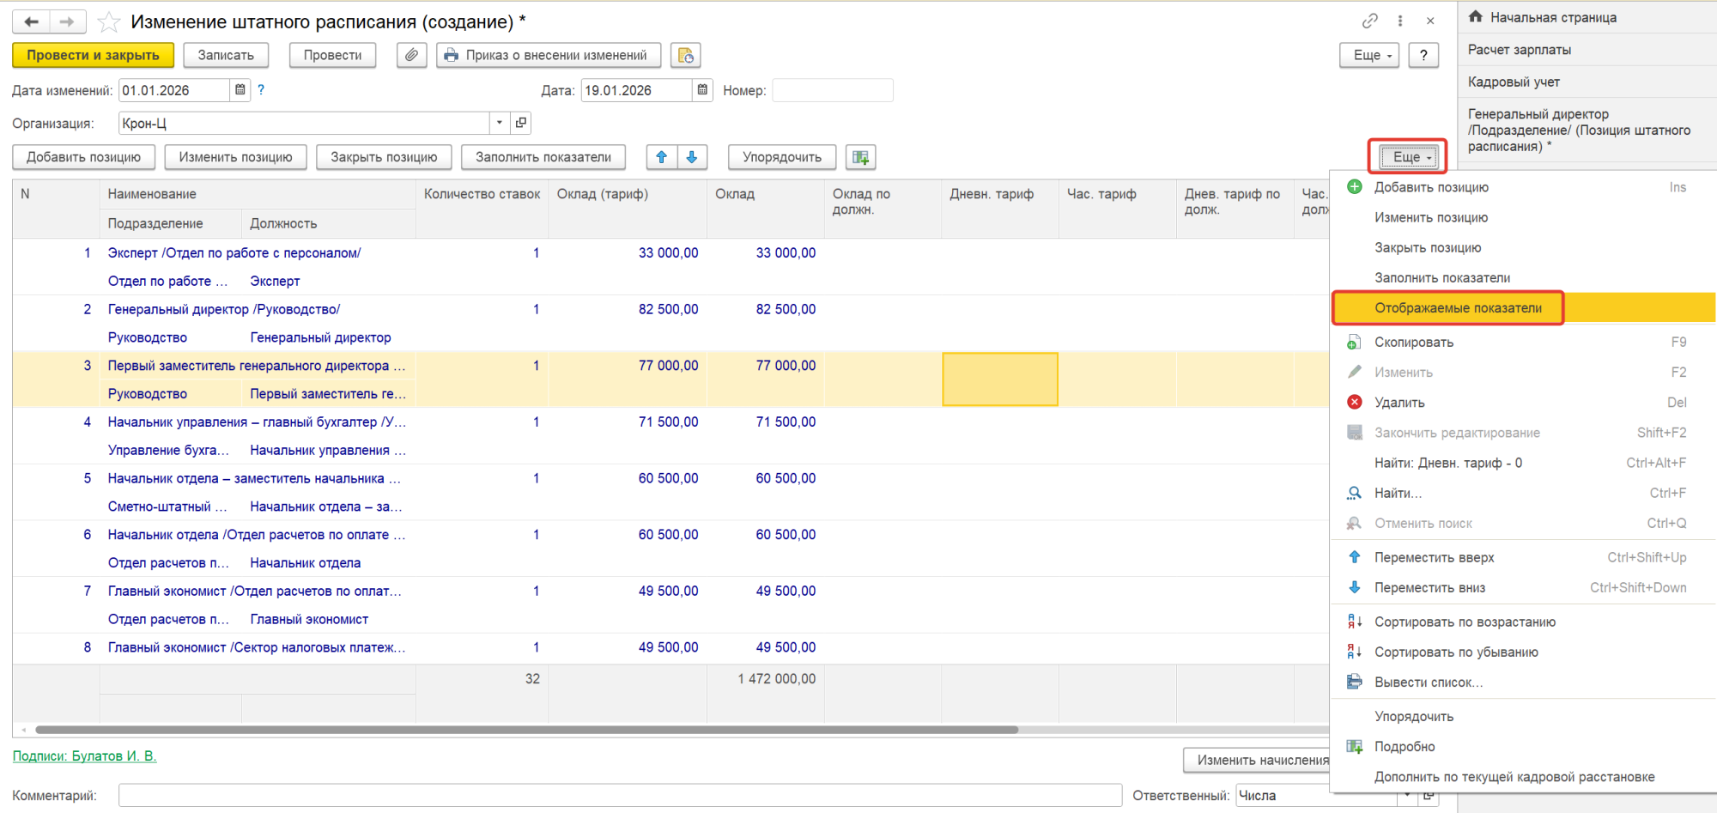1717x813 pixels.
Task: Select Сортировать по возрастанию menu entry
Action: (1465, 622)
